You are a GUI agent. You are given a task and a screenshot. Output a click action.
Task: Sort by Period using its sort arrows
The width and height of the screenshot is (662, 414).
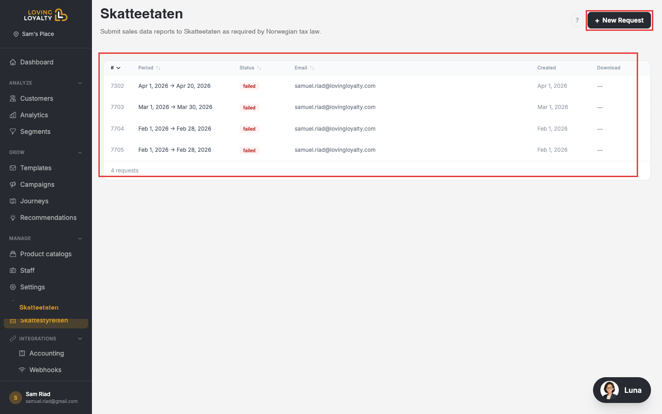coord(158,68)
